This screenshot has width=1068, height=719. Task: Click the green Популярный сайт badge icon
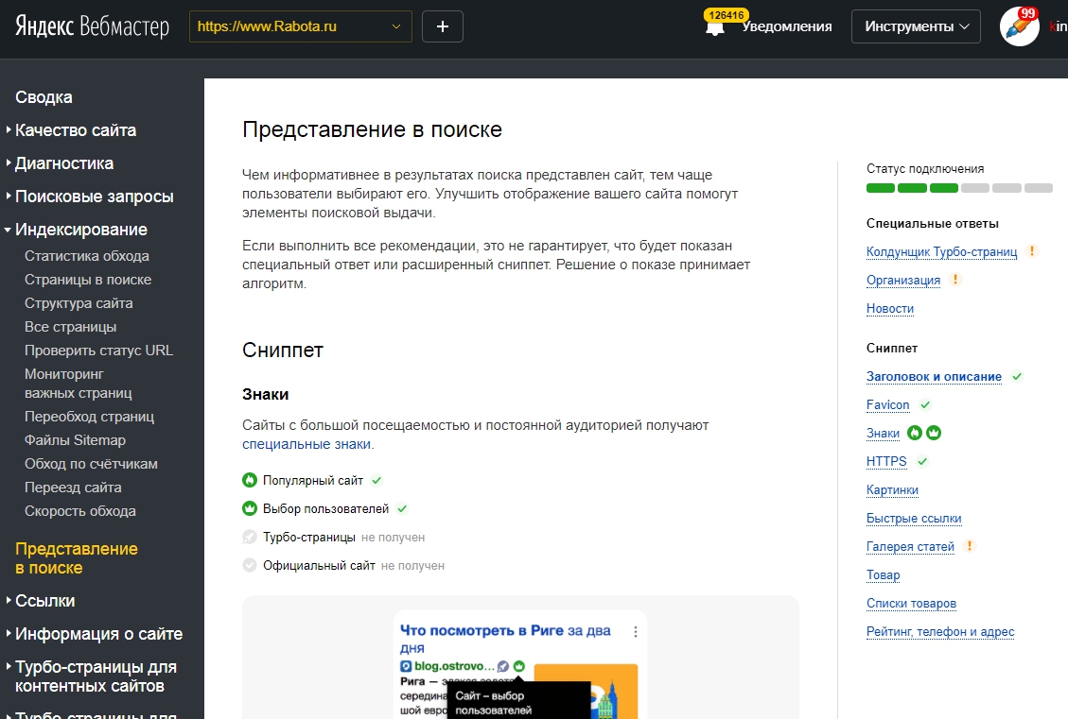coord(250,480)
